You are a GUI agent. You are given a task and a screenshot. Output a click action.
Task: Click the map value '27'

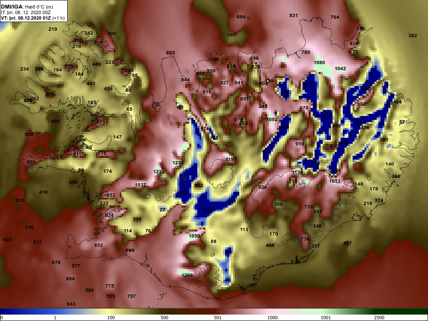[x=162, y=210]
